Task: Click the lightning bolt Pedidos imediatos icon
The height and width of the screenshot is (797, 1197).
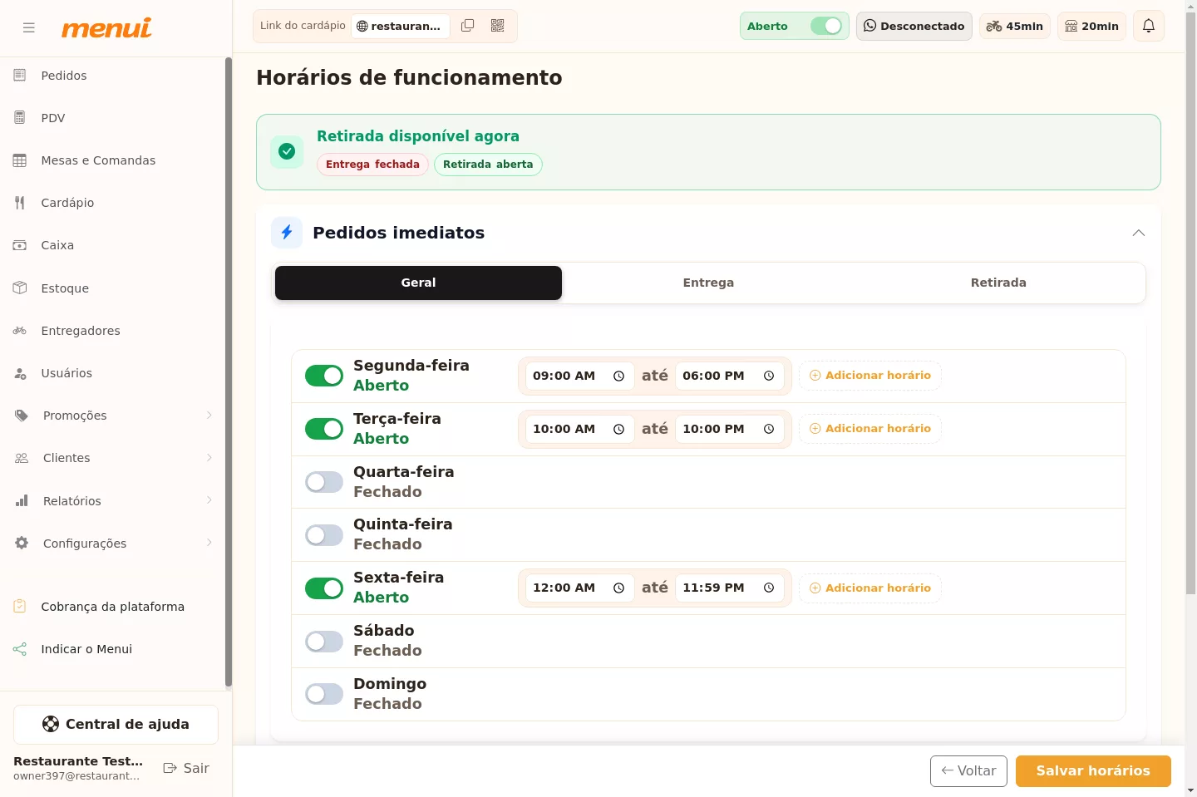Action: [287, 233]
